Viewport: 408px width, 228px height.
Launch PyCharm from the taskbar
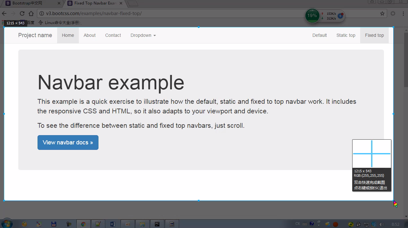[x=157, y=224]
